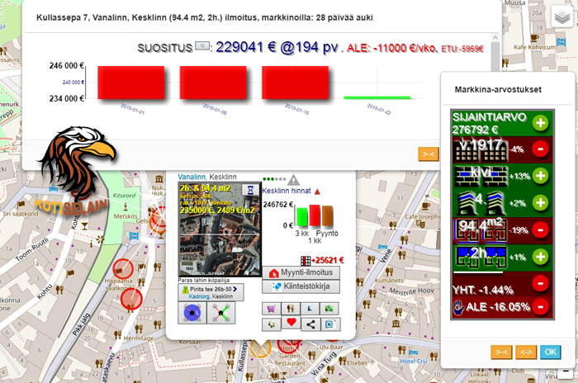Click Kesklinn hinnat label
Image resolution: width=578 pixels, height=383 pixels.
coord(287,191)
